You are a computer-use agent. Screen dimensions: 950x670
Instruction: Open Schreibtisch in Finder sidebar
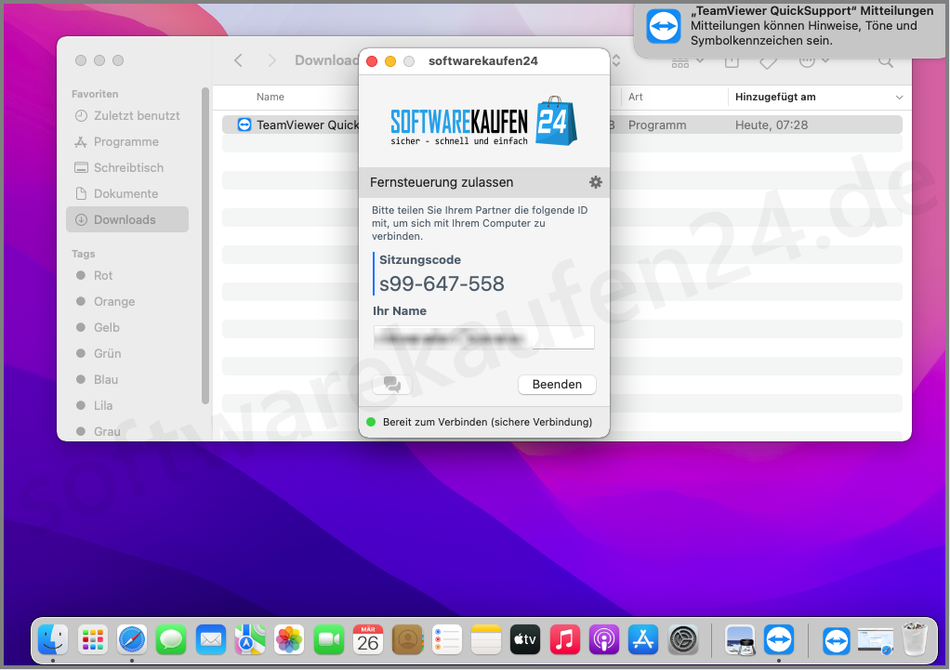127,168
